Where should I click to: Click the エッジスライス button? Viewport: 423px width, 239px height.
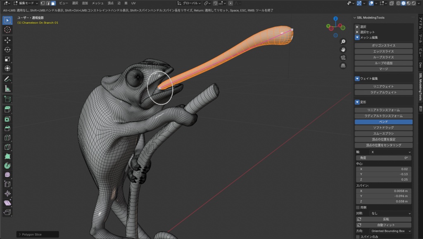click(383, 52)
